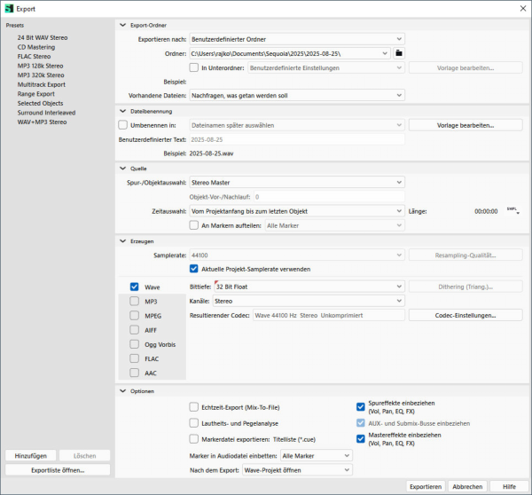This screenshot has width=532, height=495.
Task: Click the folder browse icon next to Ordner path
Action: 399,53
